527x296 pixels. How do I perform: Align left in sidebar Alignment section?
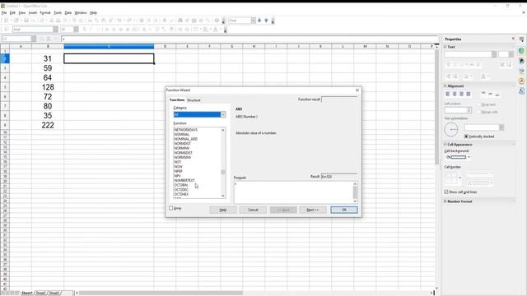pyautogui.click(x=448, y=94)
